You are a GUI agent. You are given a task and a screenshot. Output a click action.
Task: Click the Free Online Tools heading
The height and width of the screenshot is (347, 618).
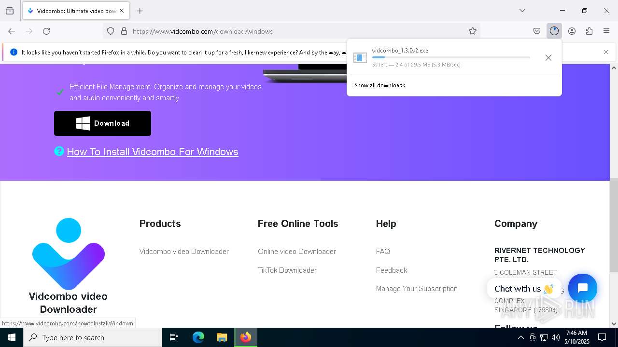point(298,224)
